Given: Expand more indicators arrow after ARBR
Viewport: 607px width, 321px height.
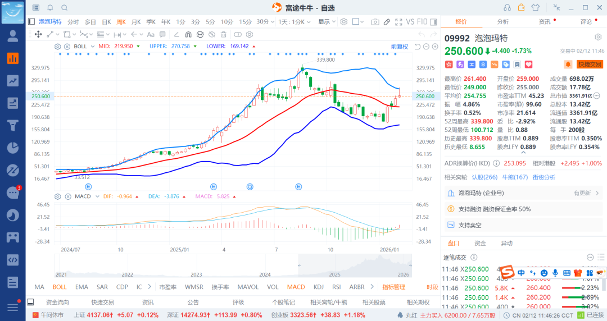Looking at the screenshot, I should coord(372,287).
